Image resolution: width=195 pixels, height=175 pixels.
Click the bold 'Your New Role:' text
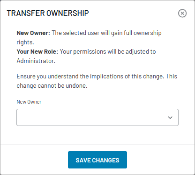point(37,52)
